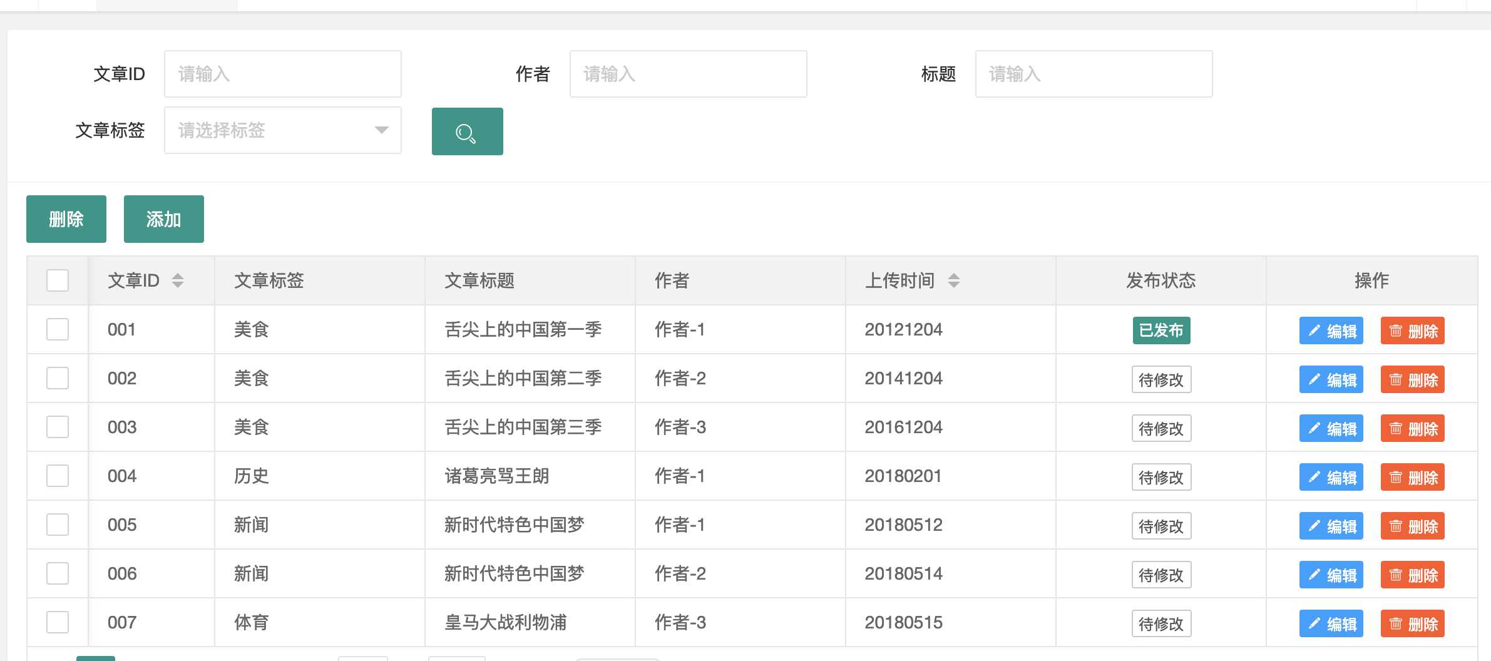
Task: Click the 待修改 status badge for 007
Action: pos(1161,623)
